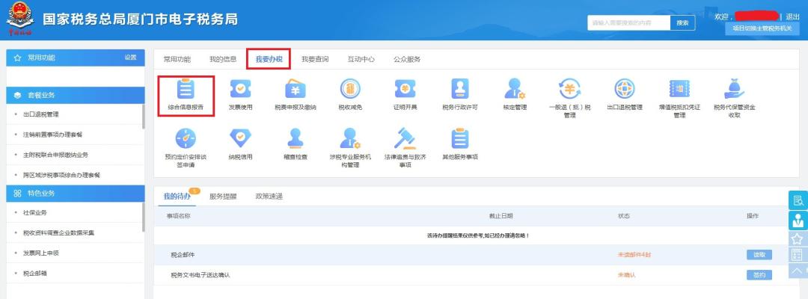Image resolution: width=808 pixels, height=299 pixels.
Task: Click the 特色业务 section icon
Action: pos(17,194)
